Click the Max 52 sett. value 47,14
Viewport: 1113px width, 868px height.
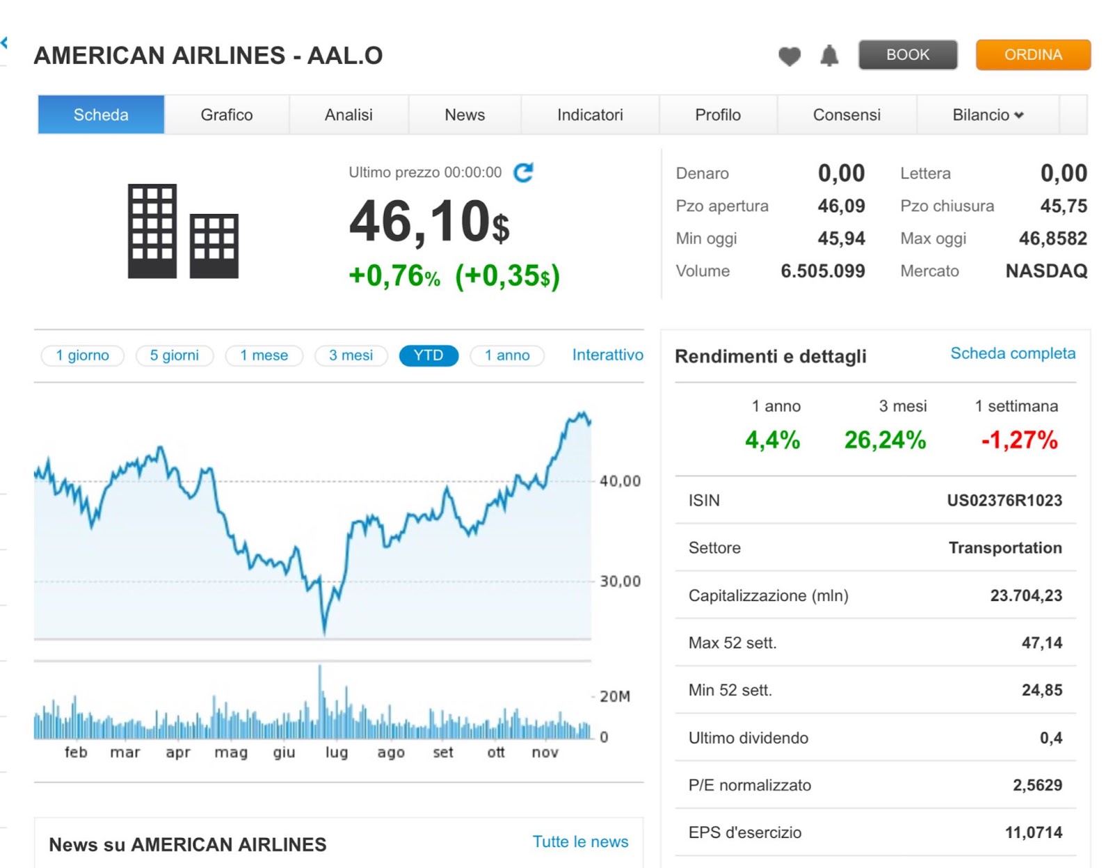click(1041, 643)
